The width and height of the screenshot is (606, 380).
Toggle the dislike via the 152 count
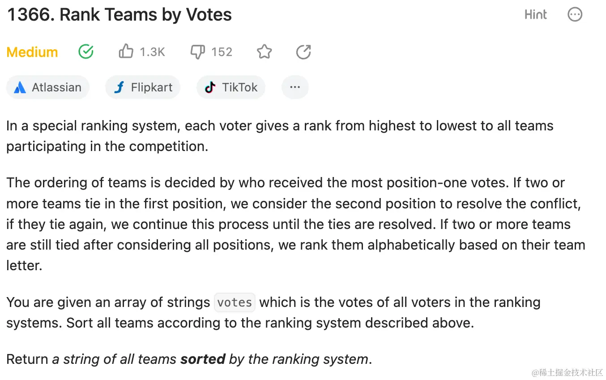[222, 52]
